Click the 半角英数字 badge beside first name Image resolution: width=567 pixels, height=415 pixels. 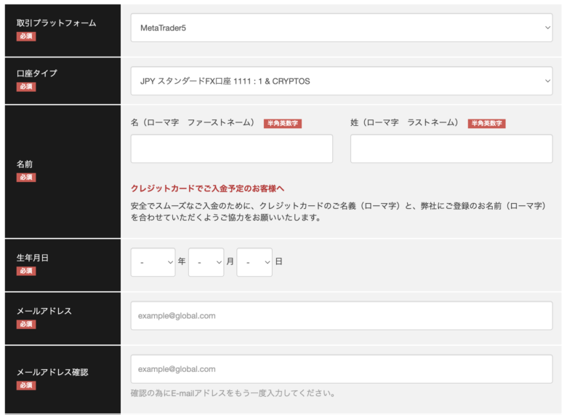coord(282,124)
